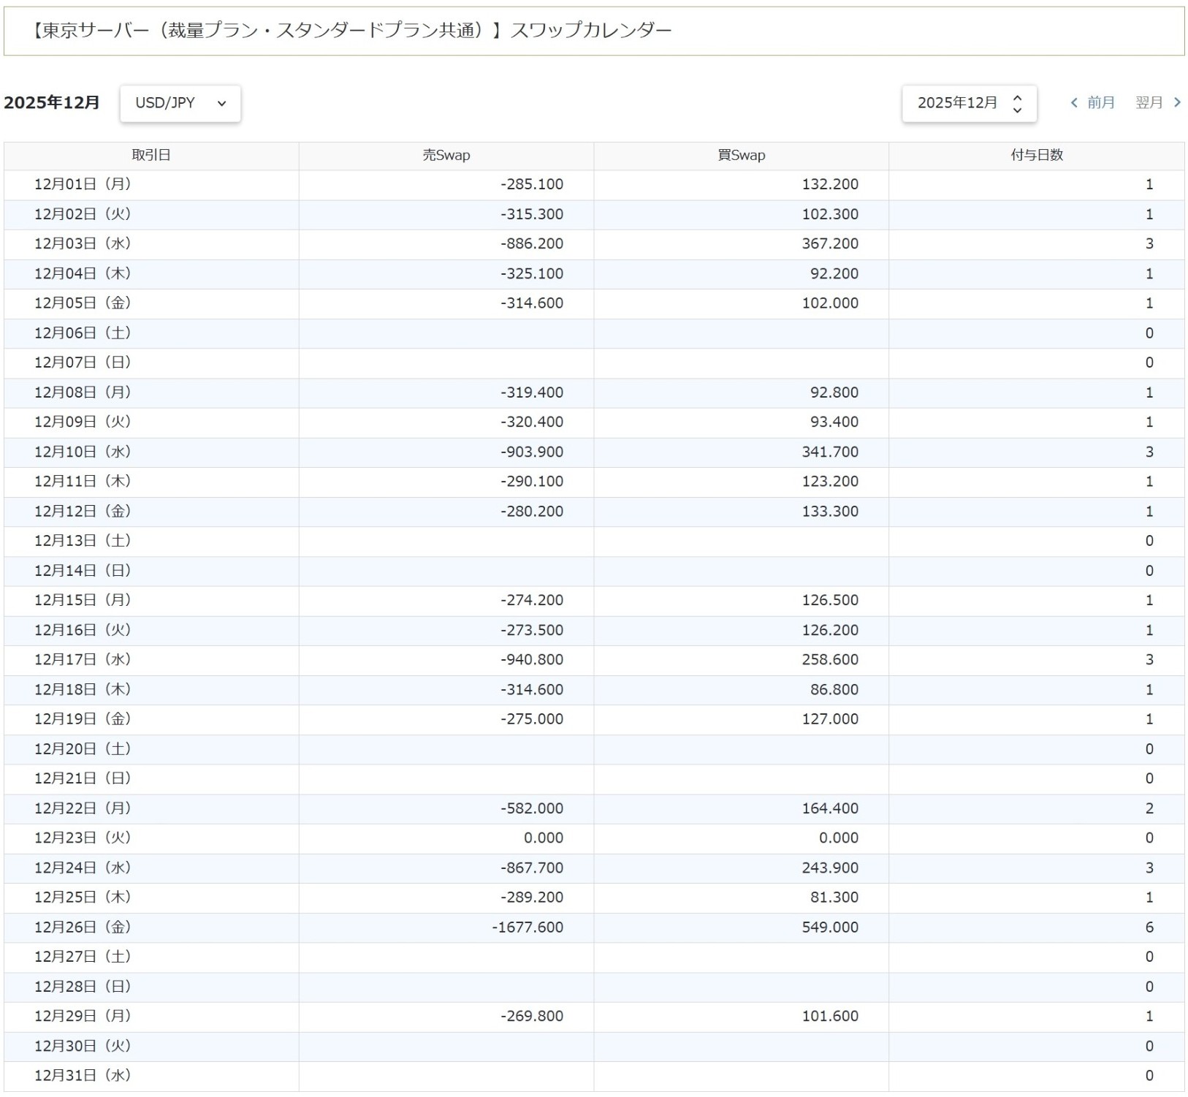Select sell swap value -867.700
Screen dimensions: 1188x1097
(532, 868)
